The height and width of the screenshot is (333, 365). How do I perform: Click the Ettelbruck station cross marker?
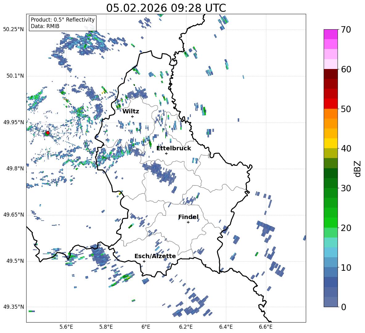click(x=166, y=153)
